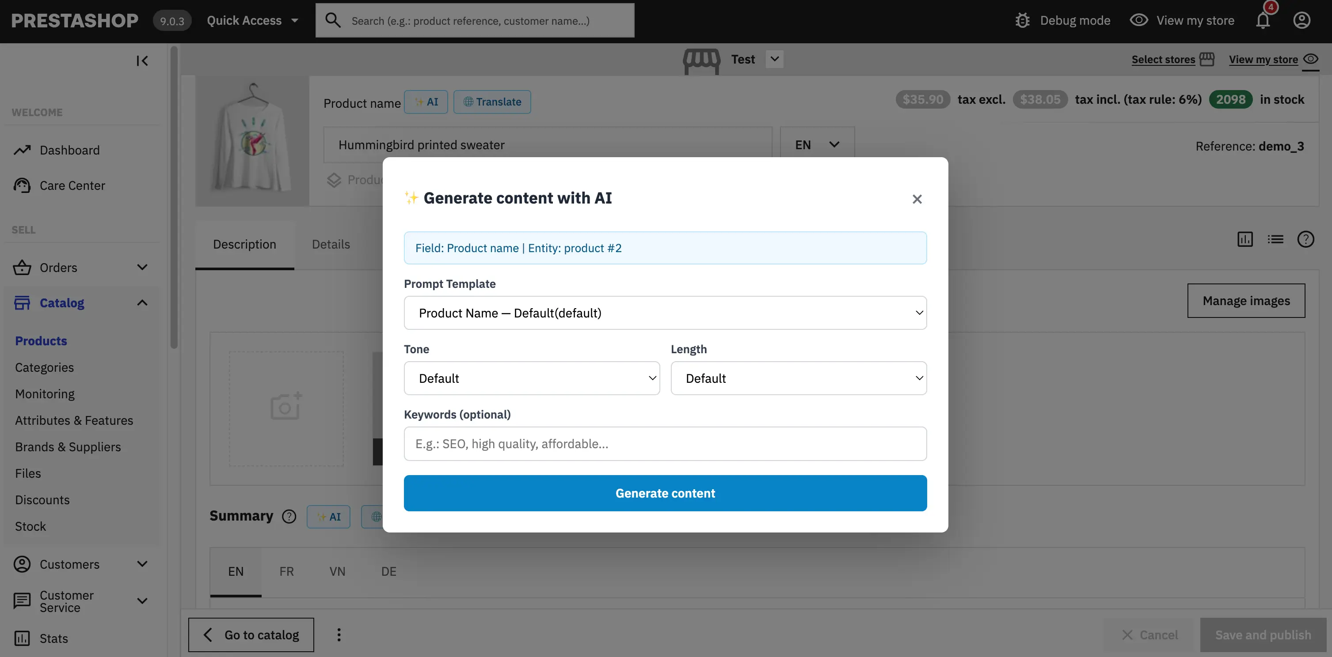Click the Test shop storefront icon
Screen dimensions: 1332x657
pos(701,61)
